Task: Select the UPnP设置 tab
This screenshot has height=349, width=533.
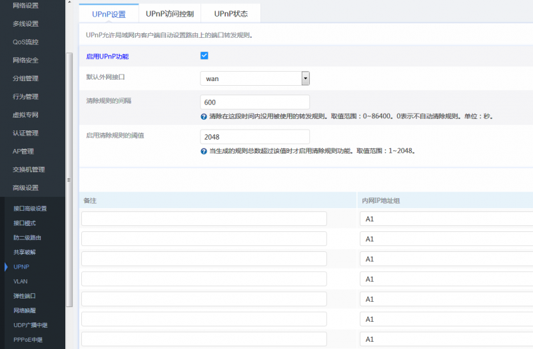Action: [108, 13]
